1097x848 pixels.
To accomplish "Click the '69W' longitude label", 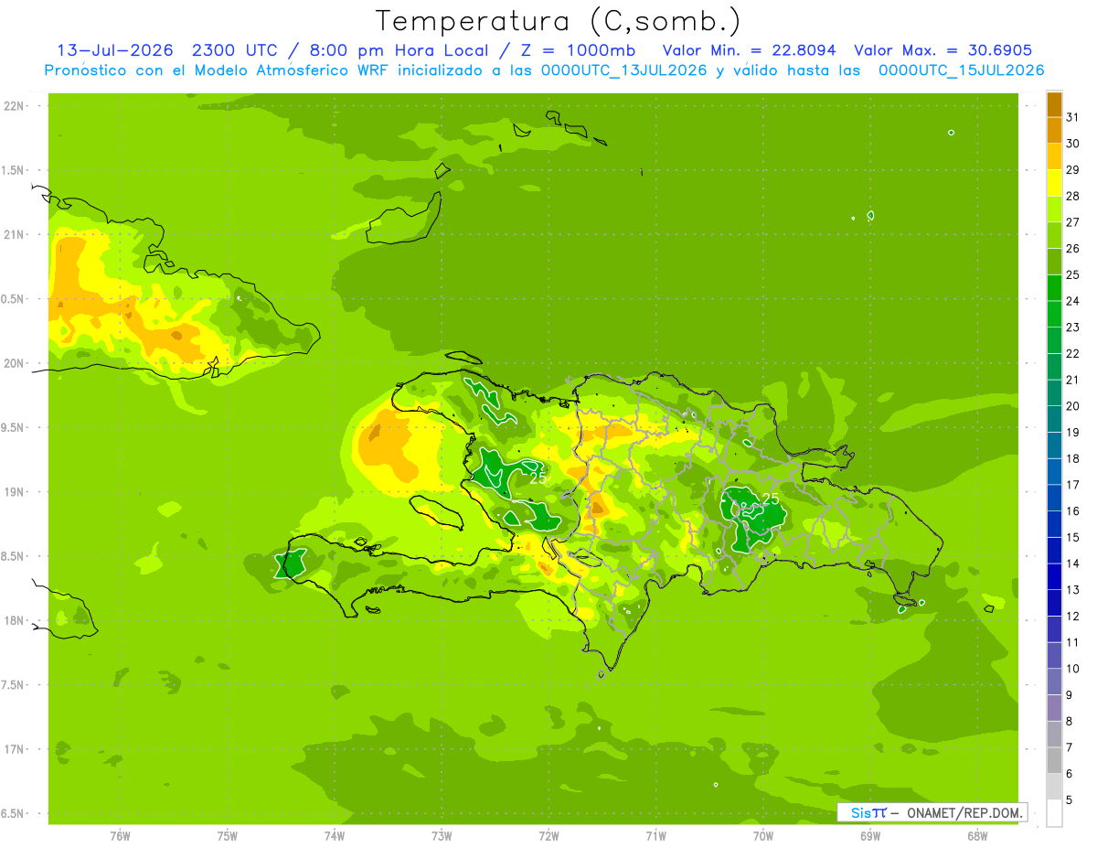I will 870,835.
